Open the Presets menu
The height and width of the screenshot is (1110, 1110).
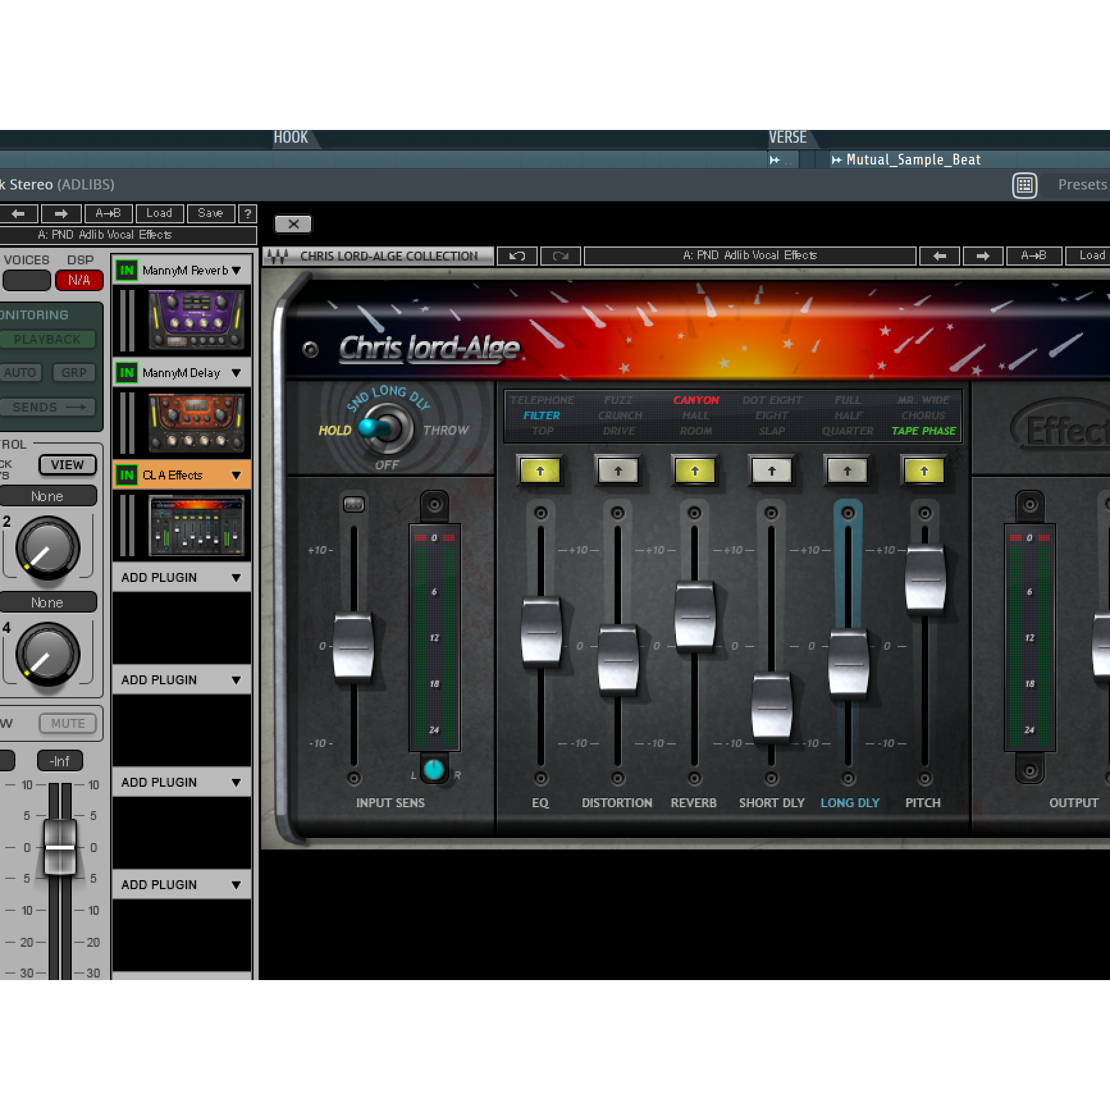[1082, 185]
